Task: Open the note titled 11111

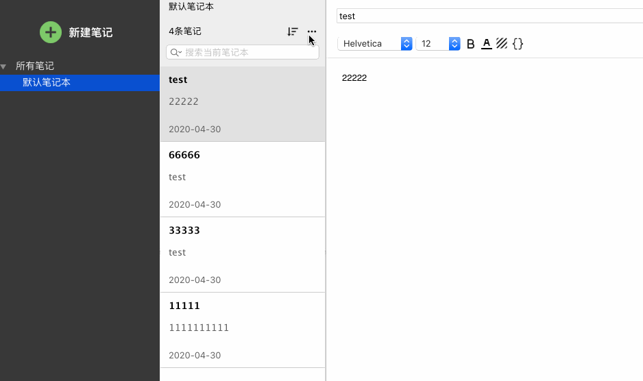Action: (x=243, y=330)
